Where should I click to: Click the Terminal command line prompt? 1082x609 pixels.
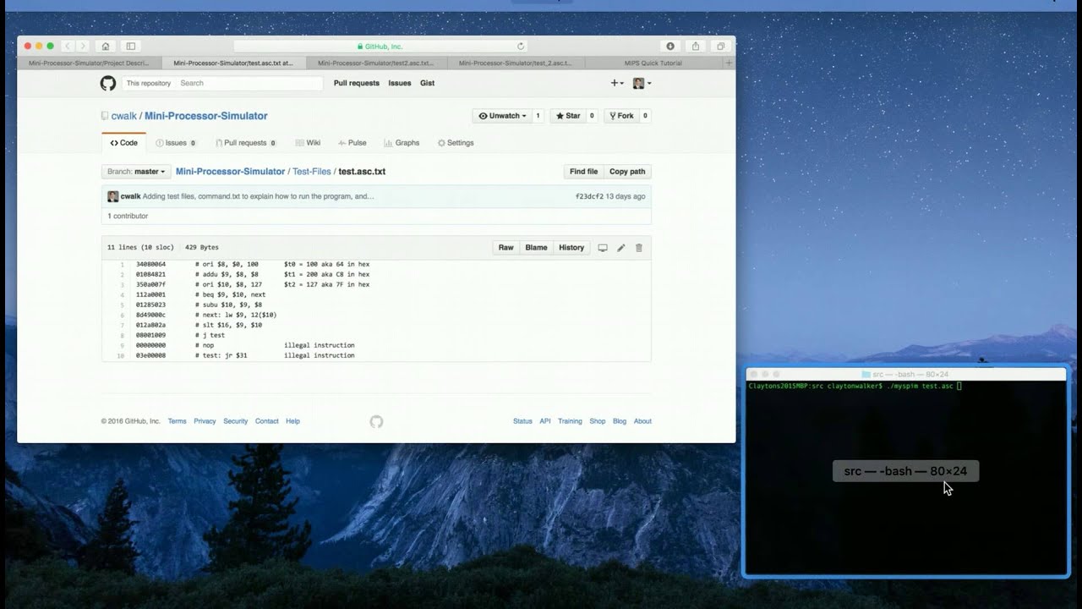point(854,386)
